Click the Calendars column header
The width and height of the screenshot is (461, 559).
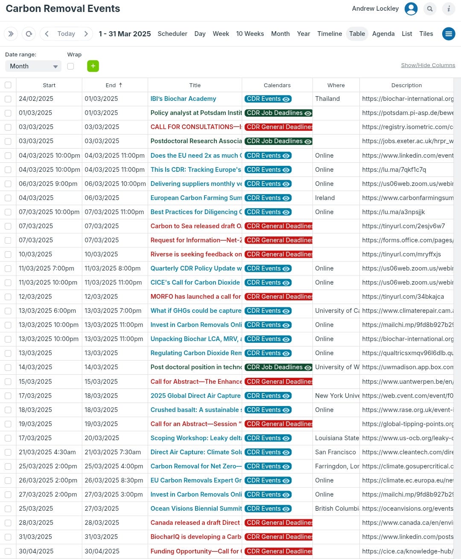coord(277,85)
